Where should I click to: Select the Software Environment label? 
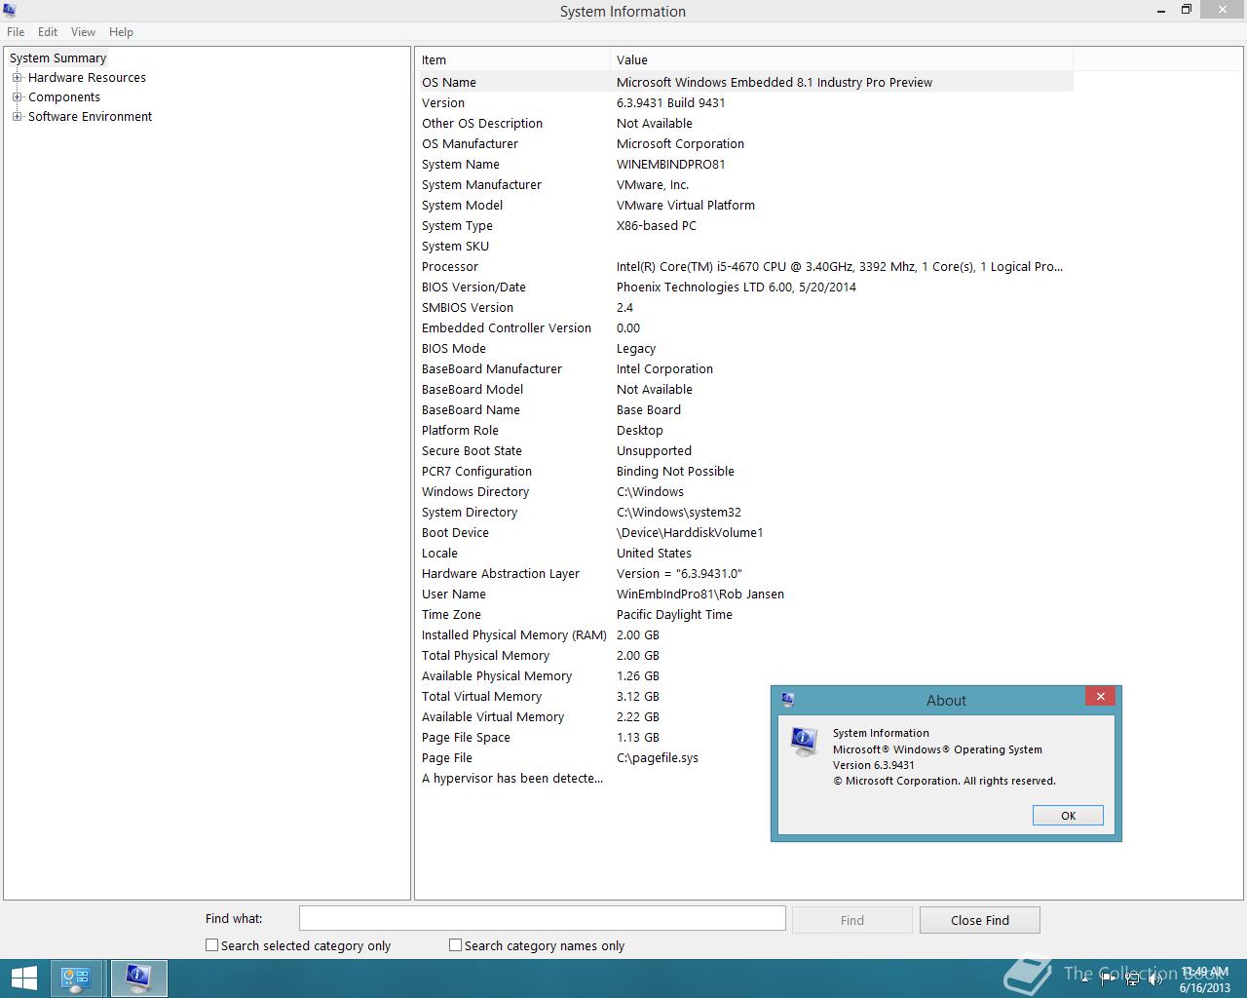click(90, 116)
